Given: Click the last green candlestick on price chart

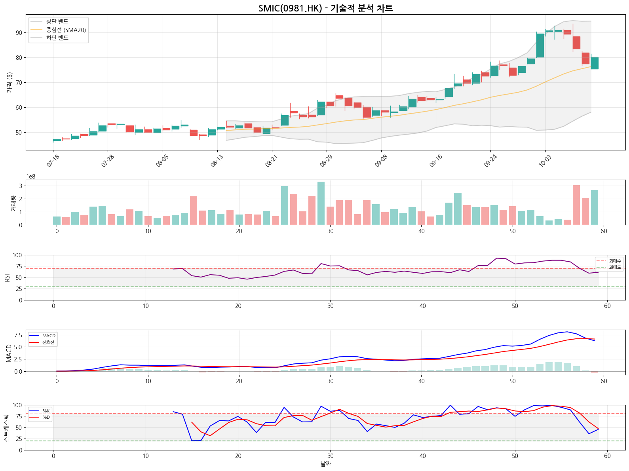Looking at the screenshot, I should point(595,63).
